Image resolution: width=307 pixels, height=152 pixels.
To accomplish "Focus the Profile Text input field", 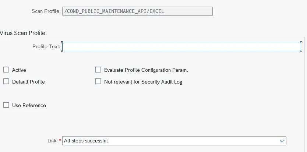I will [x=181, y=47].
